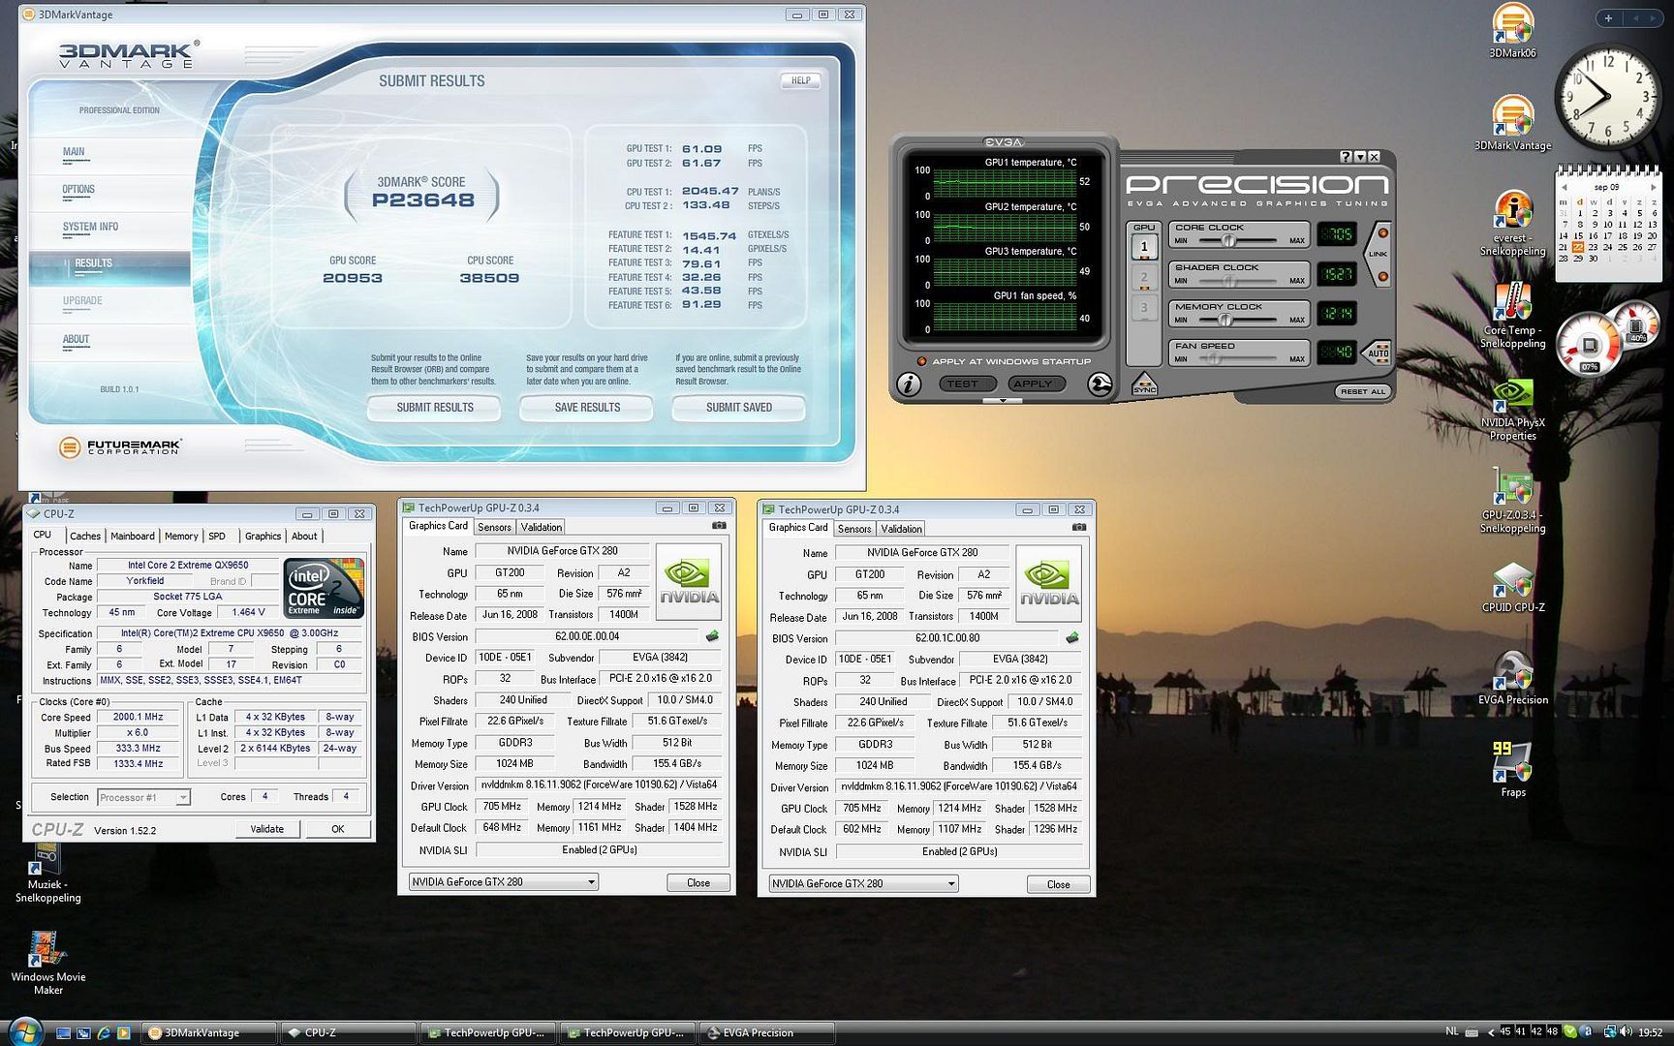Viewport: 1674px width, 1046px height.
Task: Launch the GPU-Z 0.3.4 desktop shortcut
Action: pyautogui.click(x=1512, y=501)
